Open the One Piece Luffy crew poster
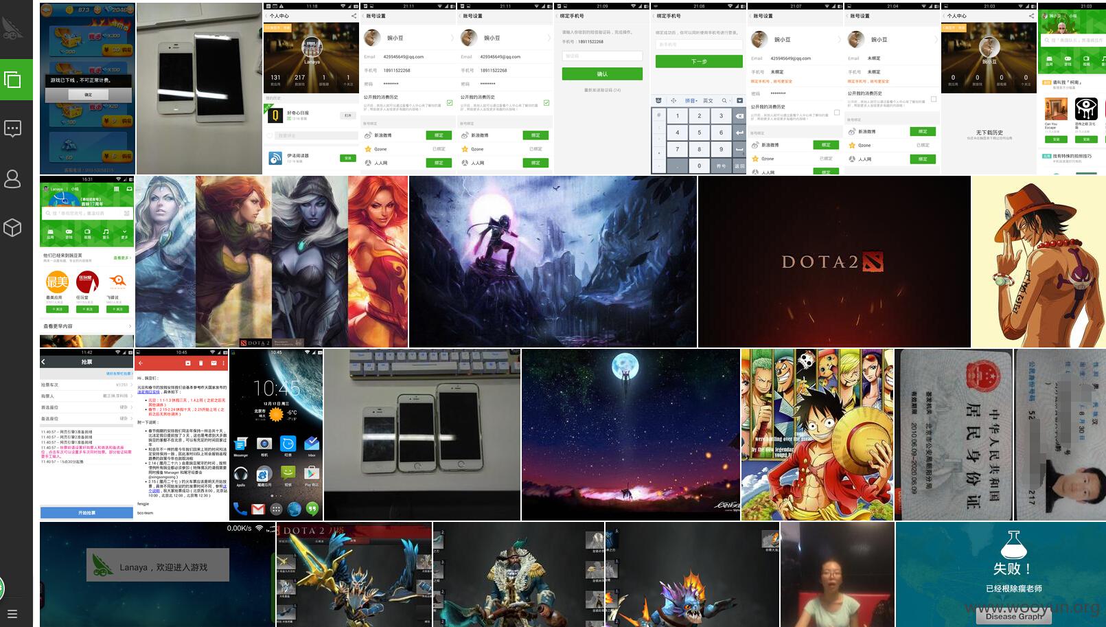1106x627 pixels. pyautogui.click(x=818, y=435)
